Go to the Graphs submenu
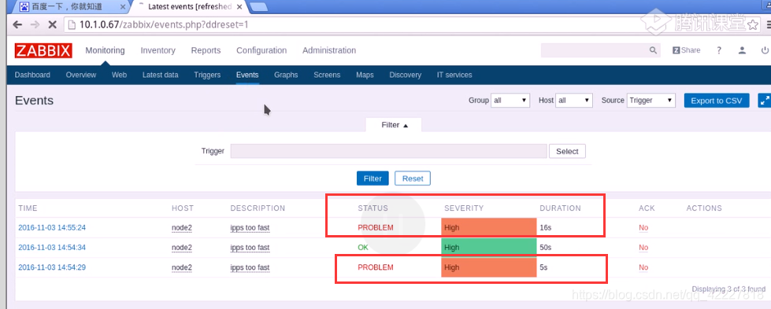The image size is (771, 309). coord(286,75)
